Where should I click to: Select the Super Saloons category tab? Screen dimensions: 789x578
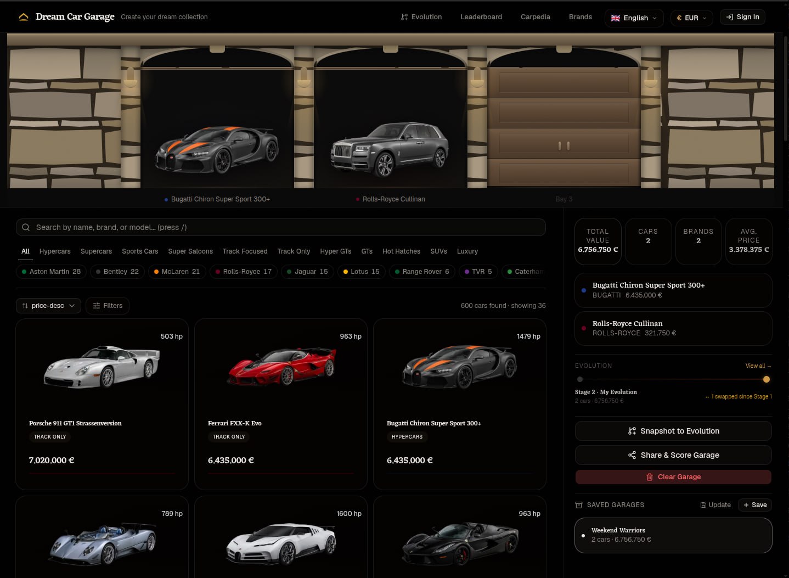[x=190, y=251]
